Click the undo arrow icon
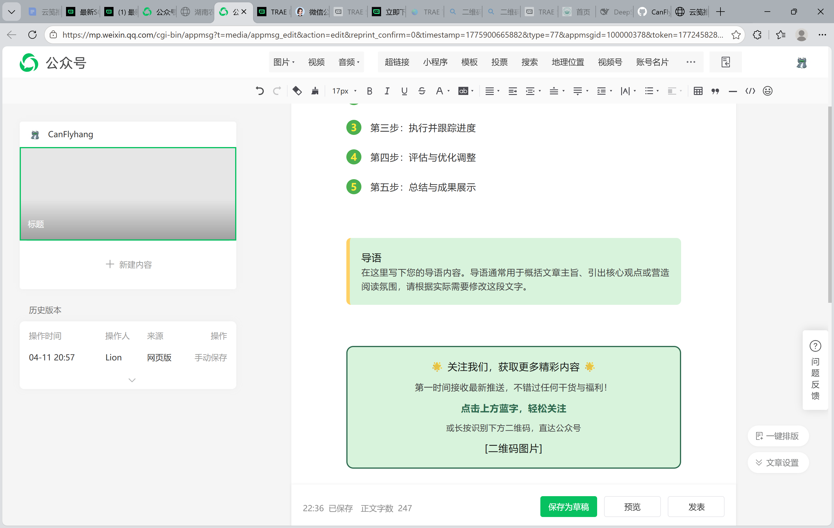Viewport: 834px width, 528px height. pos(260,91)
